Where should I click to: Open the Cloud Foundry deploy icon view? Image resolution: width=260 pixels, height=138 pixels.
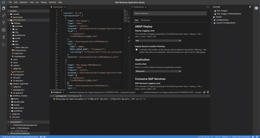[x=4, y=37]
